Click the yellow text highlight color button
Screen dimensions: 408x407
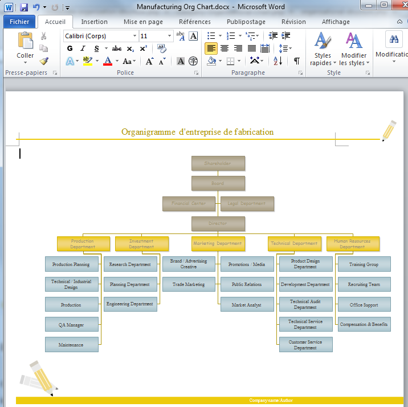[x=87, y=61]
